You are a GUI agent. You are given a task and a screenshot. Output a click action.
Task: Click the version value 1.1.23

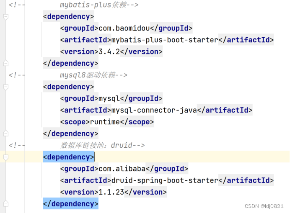pyautogui.click(x=111, y=192)
